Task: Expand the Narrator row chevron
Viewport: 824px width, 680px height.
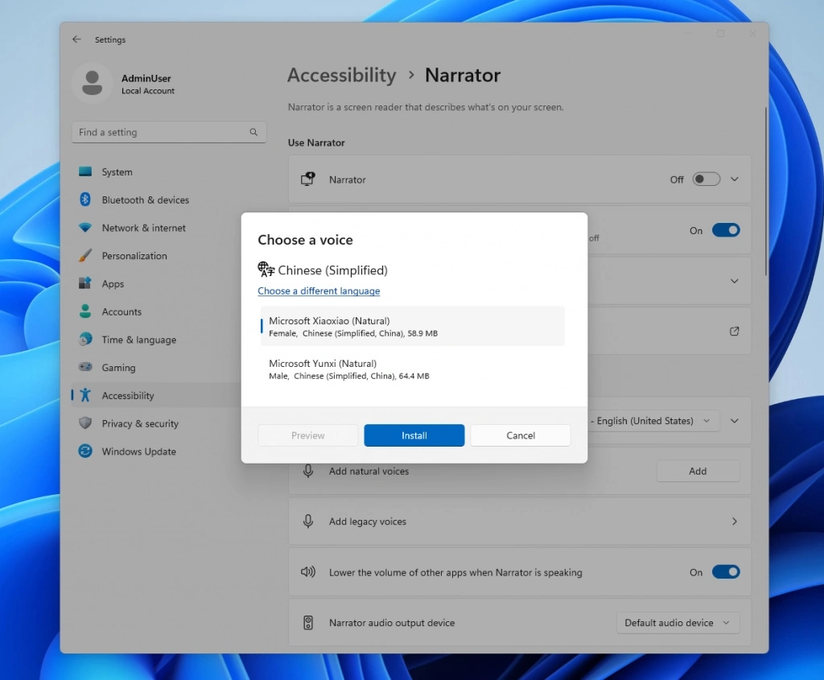Action: coord(733,179)
